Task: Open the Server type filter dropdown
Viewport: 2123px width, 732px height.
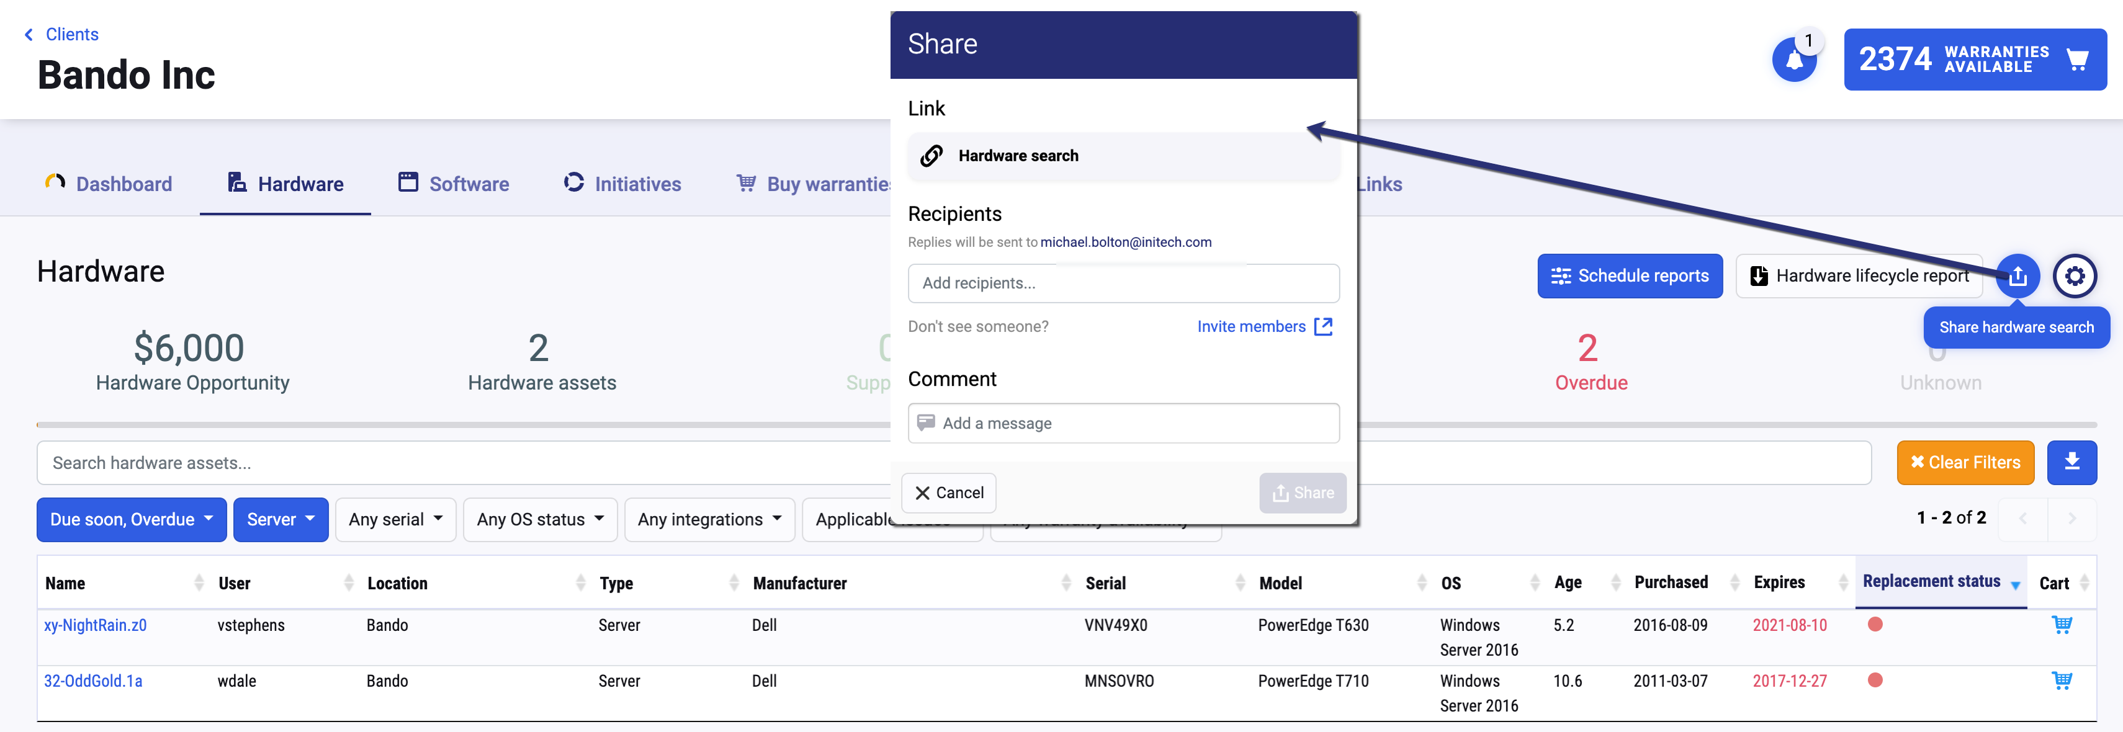Action: coord(281,520)
